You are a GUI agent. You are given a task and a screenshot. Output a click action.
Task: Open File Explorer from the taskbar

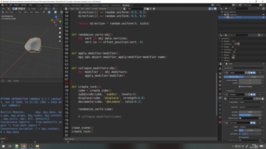37,146
